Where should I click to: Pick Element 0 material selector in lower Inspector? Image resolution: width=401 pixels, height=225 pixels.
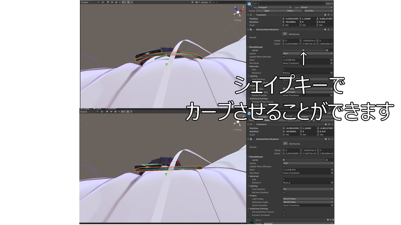[x=332, y=183]
